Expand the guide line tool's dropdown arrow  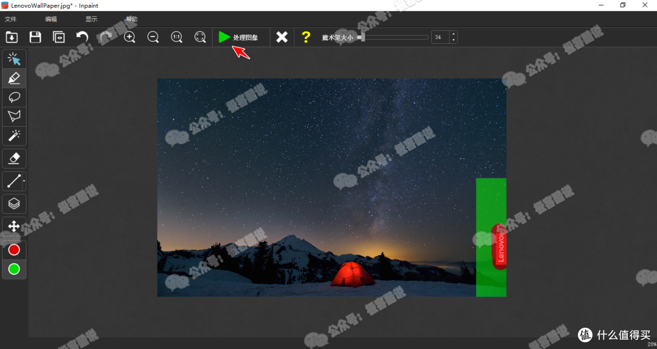point(24,181)
